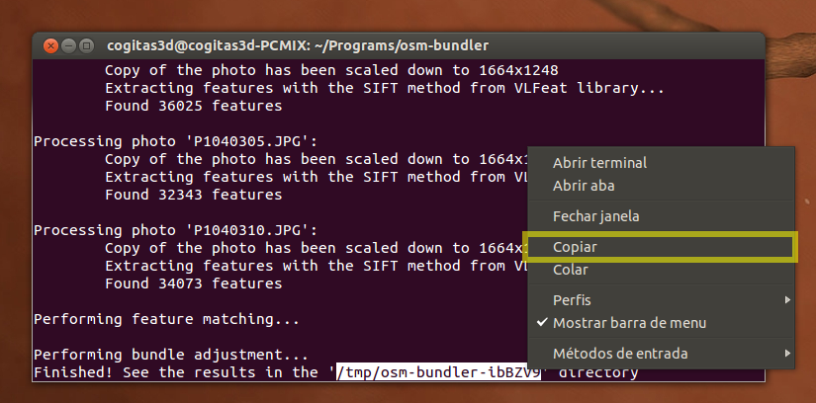Click the Processing photo 'P1040305.JPG' line
Viewport: 816px width, 403px height.
[175, 141]
